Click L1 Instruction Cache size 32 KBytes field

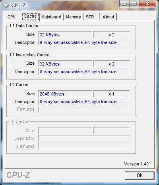tap(65, 64)
